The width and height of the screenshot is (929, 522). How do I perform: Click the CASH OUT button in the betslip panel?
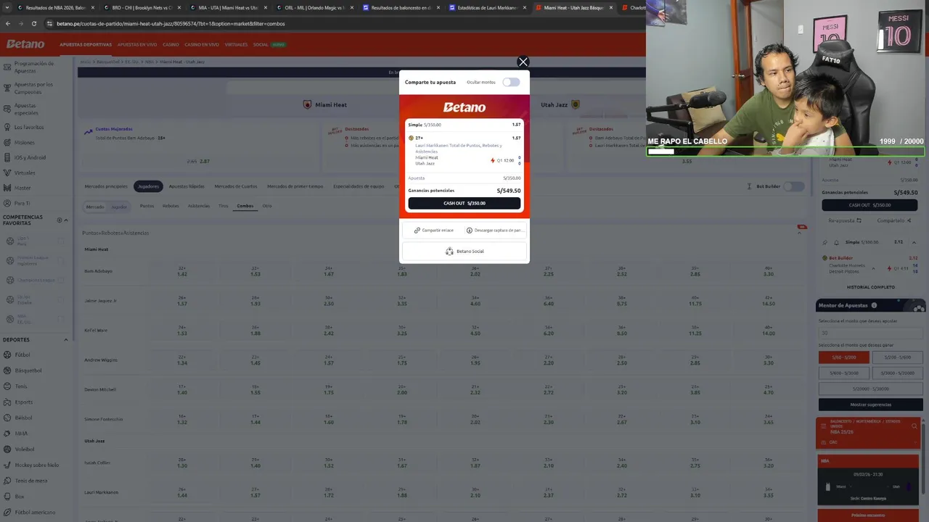(869, 205)
